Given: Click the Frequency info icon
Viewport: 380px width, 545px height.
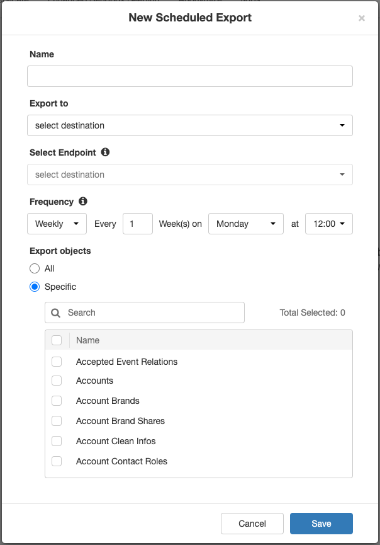Looking at the screenshot, I should point(83,201).
